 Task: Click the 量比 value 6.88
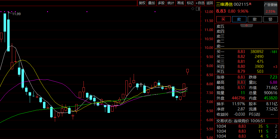point(273,82)
